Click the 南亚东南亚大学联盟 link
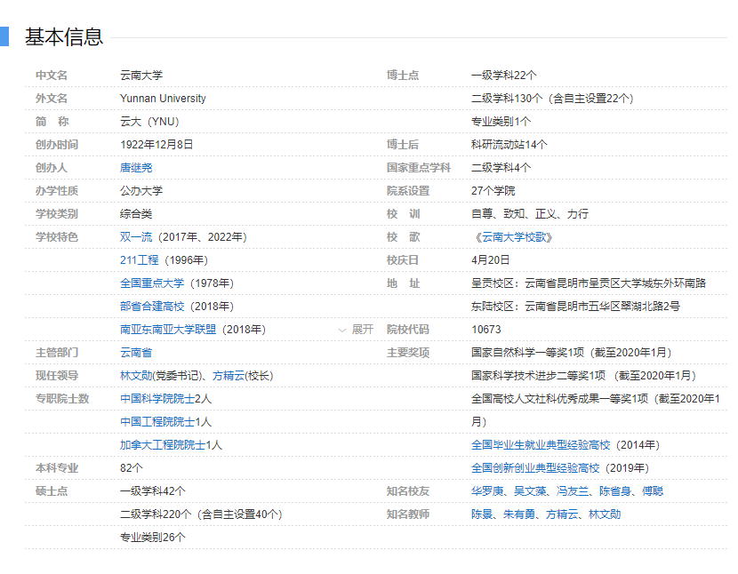This screenshot has width=738, height=574. 168,330
